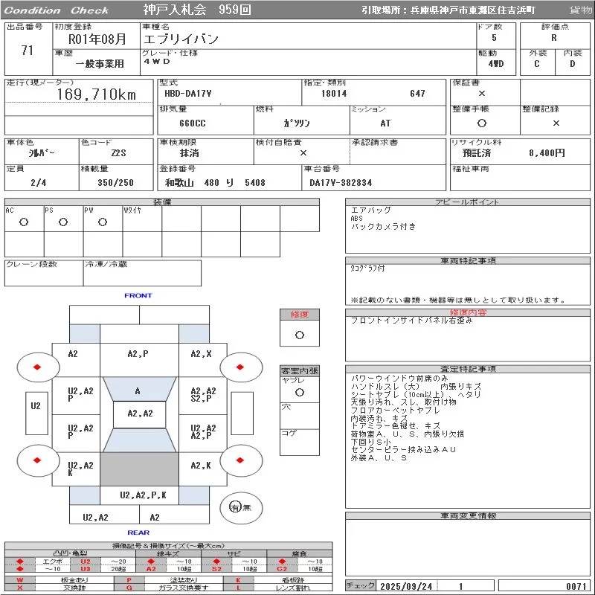Click the check date 2025/09/24 field

coord(405,586)
